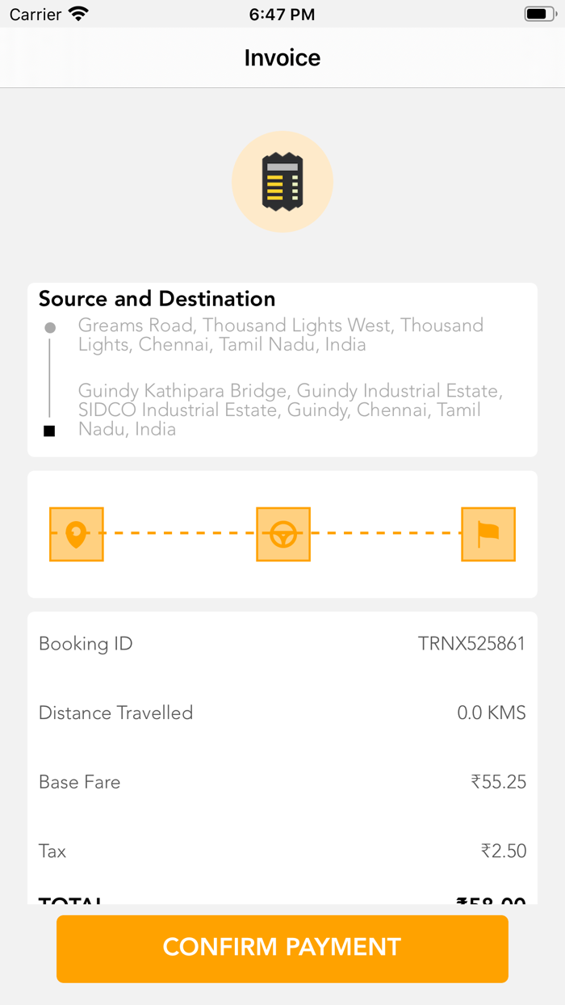565x1005 pixels.
Task: Tap the pickup location pin icon
Action: pos(76,534)
